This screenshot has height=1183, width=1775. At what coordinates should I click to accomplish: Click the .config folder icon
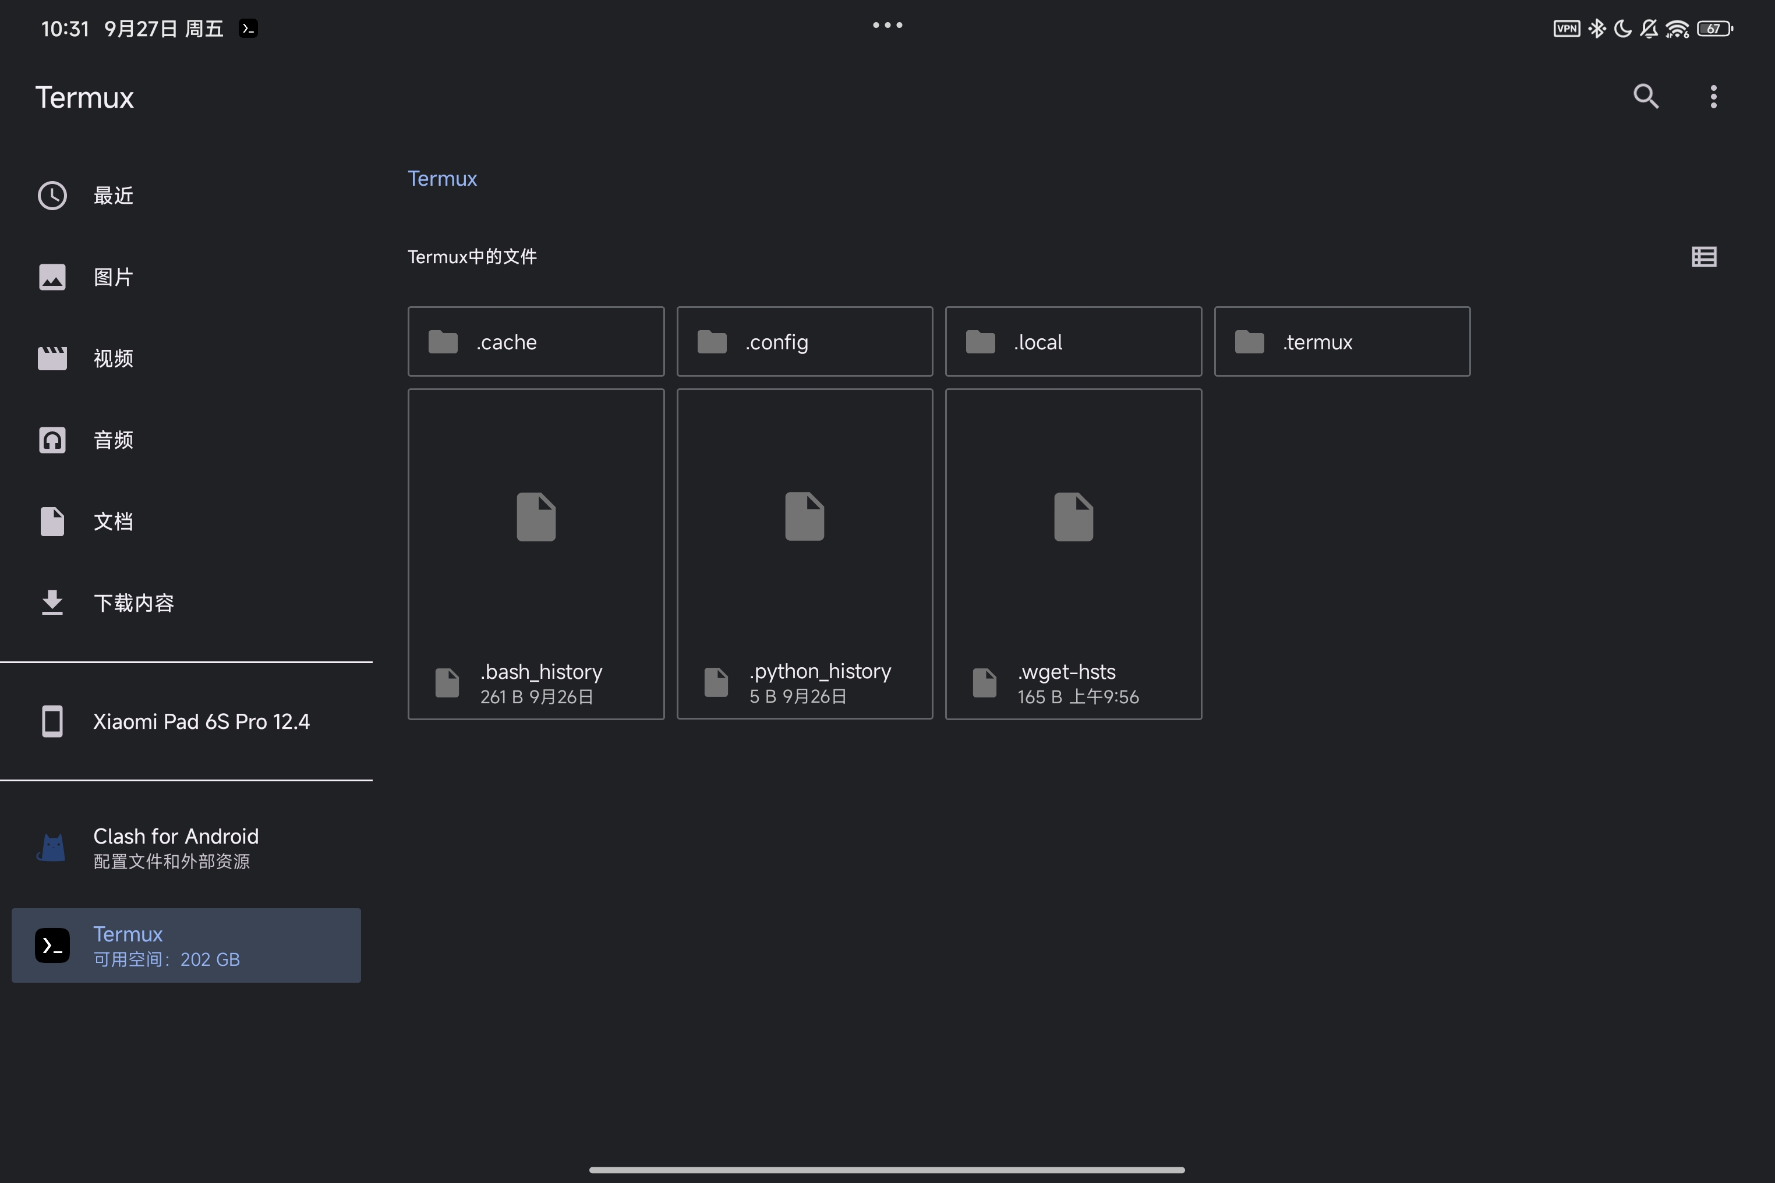coord(712,342)
